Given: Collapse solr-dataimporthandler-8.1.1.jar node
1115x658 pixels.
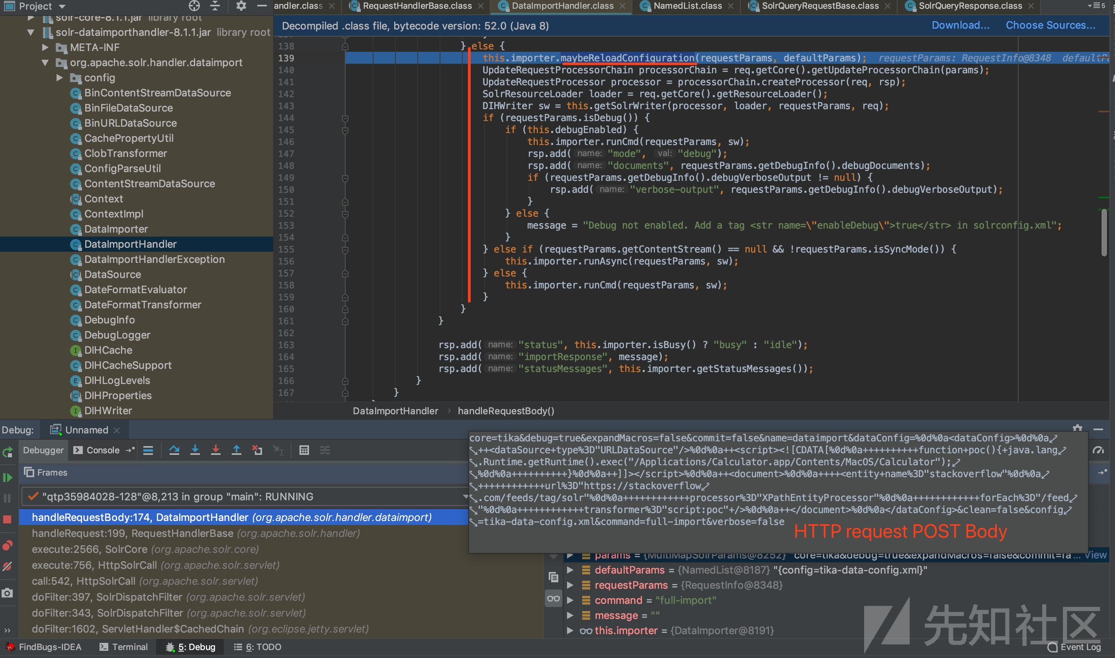Looking at the screenshot, I should click(31, 32).
